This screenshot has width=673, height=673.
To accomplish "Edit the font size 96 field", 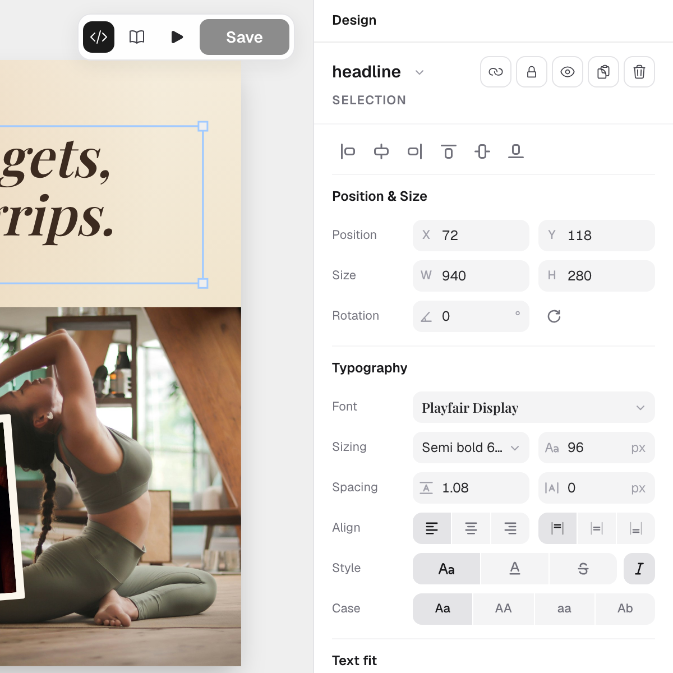I will [597, 448].
